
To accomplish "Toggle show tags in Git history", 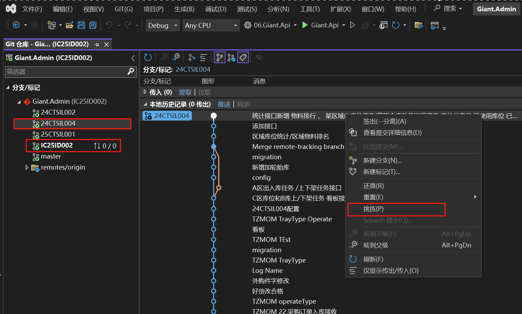I will click(243, 57).
